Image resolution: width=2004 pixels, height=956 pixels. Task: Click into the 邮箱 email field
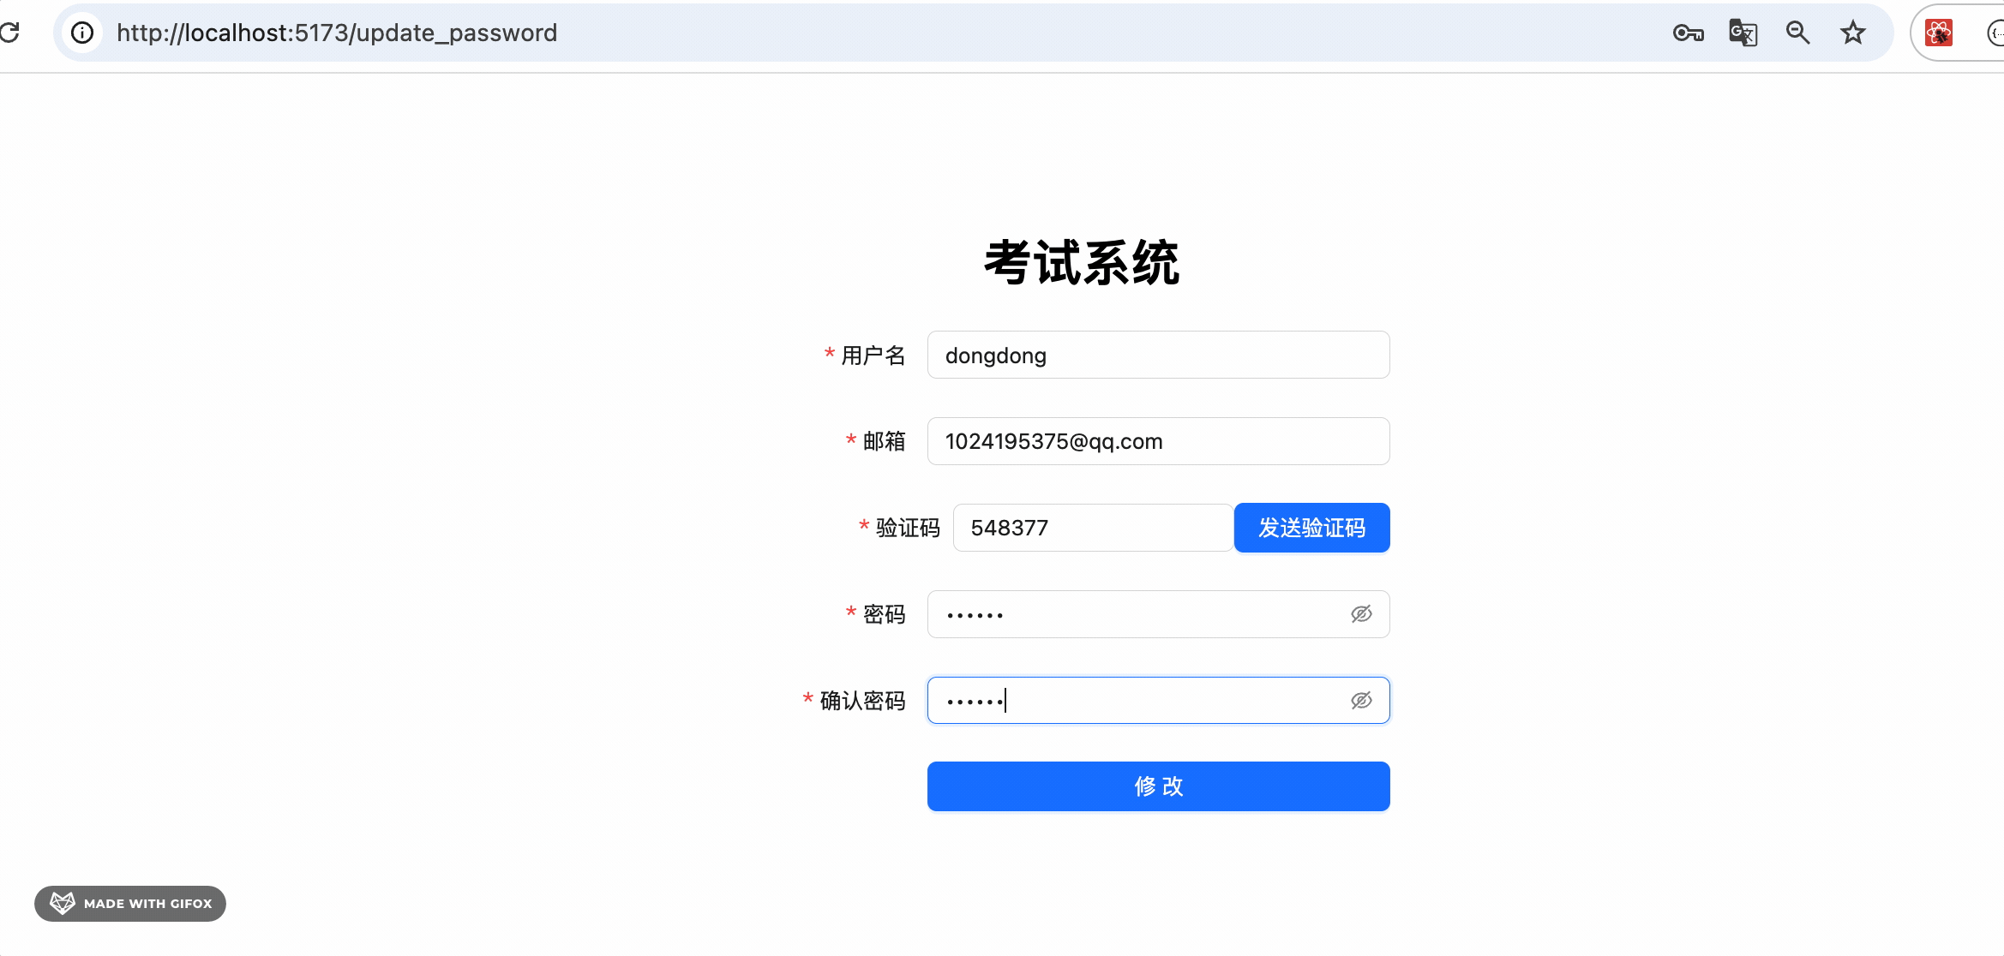(1158, 441)
